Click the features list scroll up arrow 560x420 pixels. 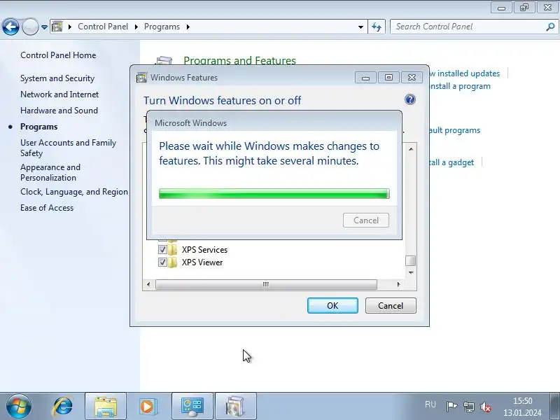(x=411, y=148)
